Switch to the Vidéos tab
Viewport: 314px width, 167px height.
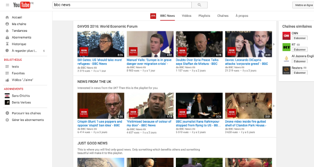pos(186,16)
